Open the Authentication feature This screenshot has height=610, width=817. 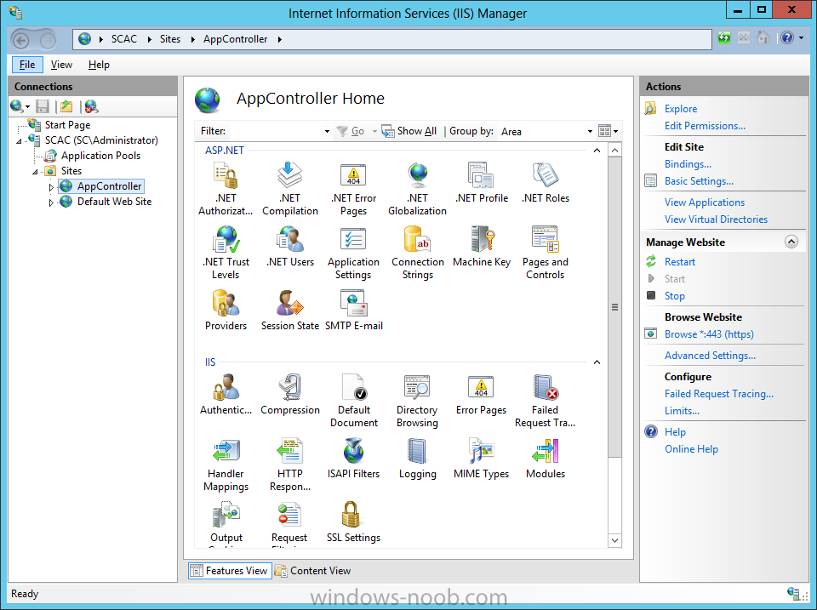226,395
